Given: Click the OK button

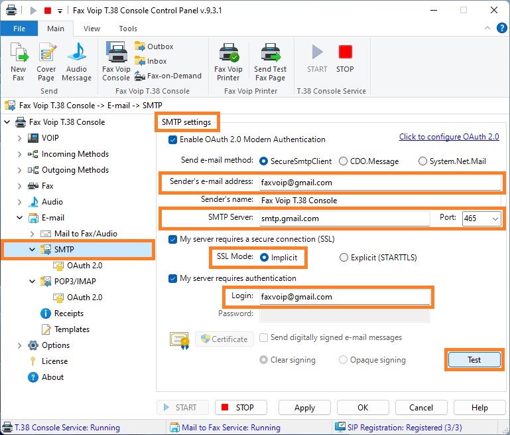Looking at the screenshot, I should (363, 408).
